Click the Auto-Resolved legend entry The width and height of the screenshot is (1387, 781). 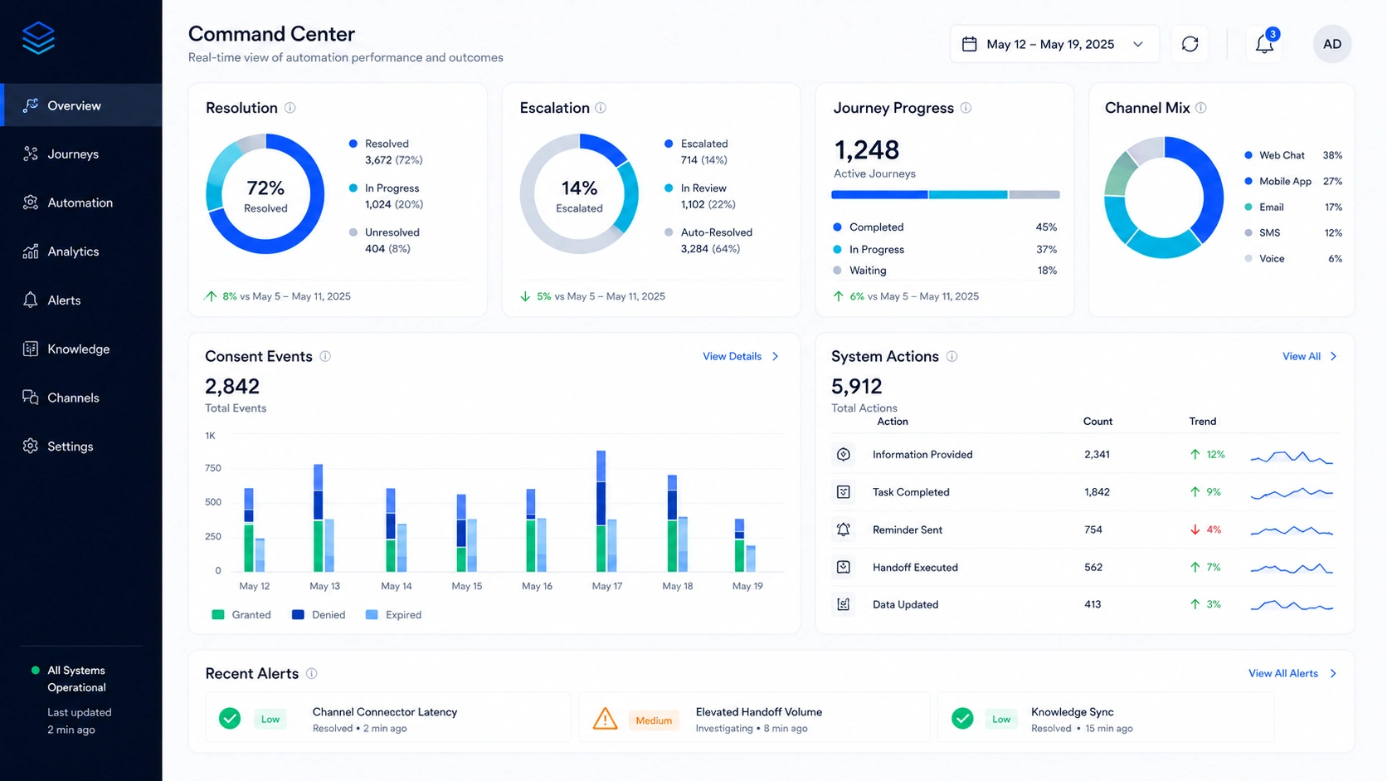pos(708,240)
